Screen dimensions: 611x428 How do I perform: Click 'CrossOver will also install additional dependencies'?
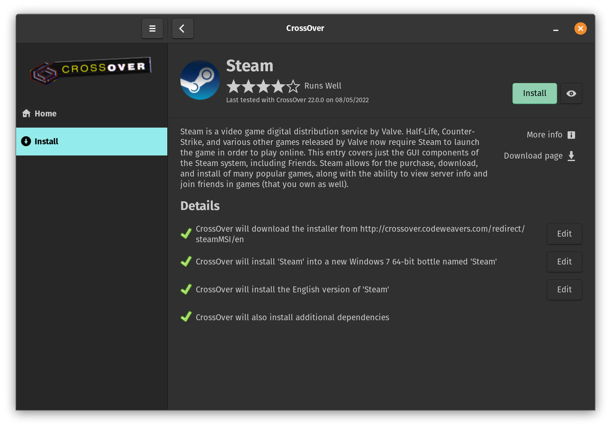point(292,317)
